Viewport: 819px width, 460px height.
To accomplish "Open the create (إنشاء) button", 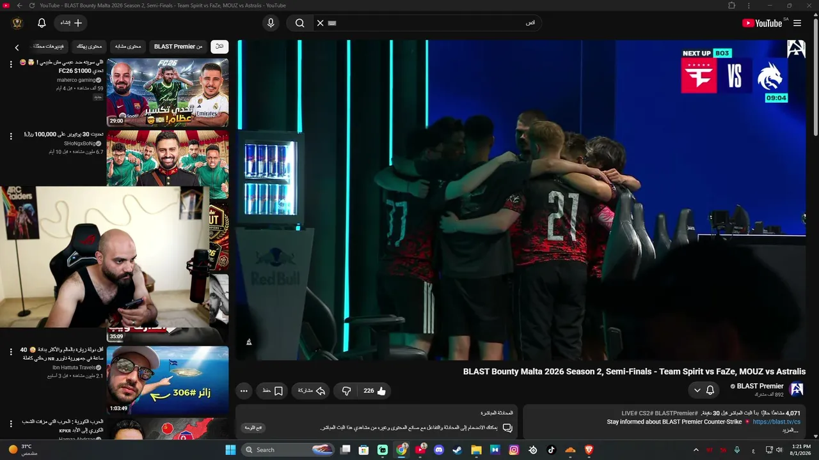I will click(71, 23).
